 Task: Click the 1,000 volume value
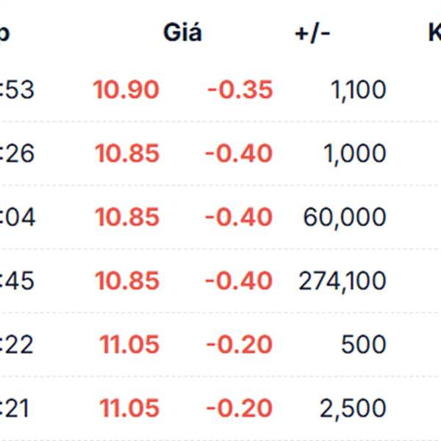point(355,154)
